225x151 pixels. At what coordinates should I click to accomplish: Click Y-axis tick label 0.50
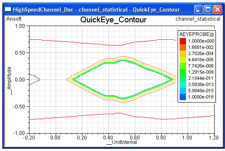(20, 53)
